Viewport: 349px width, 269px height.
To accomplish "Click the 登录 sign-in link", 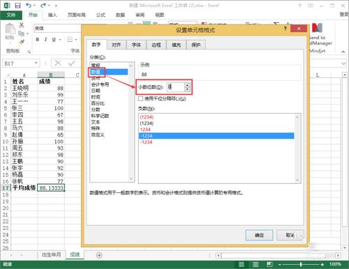I will [x=344, y=15].
